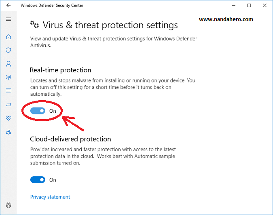The width and height of the screenshot is (273, 215).
Task: Disable Cloud-delivered protection toggle
Action: [38, 180]
